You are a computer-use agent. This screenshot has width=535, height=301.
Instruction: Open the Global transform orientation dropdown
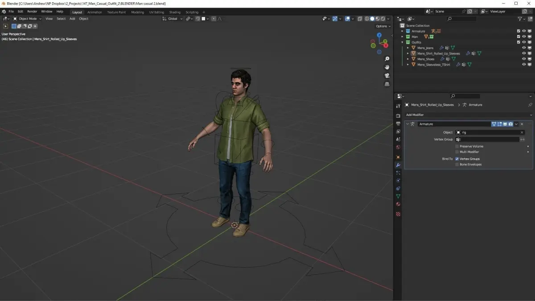click(173, 19)
